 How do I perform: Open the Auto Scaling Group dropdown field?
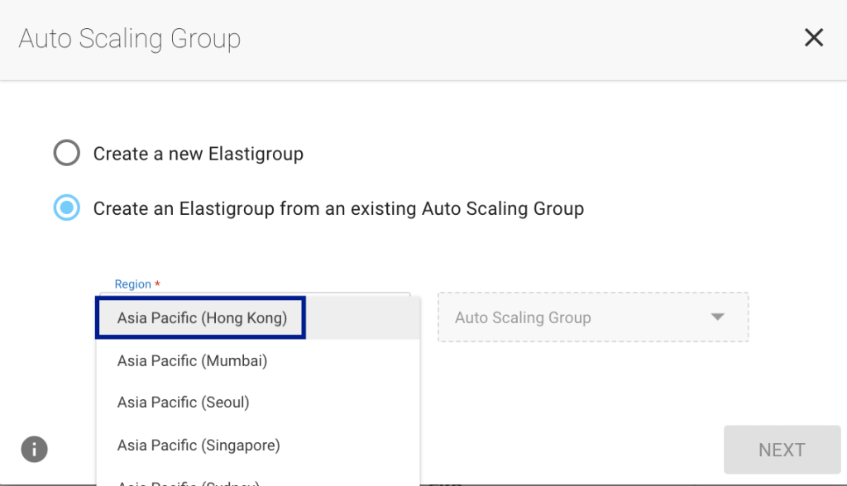(x=579, y=317)
